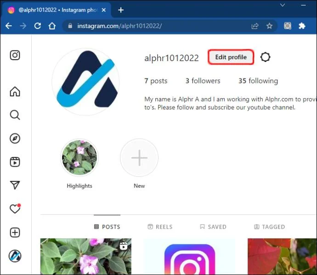Open Messages paper plane icon
The width and height of the screenshot is (317, 275).
coord(15,185)
